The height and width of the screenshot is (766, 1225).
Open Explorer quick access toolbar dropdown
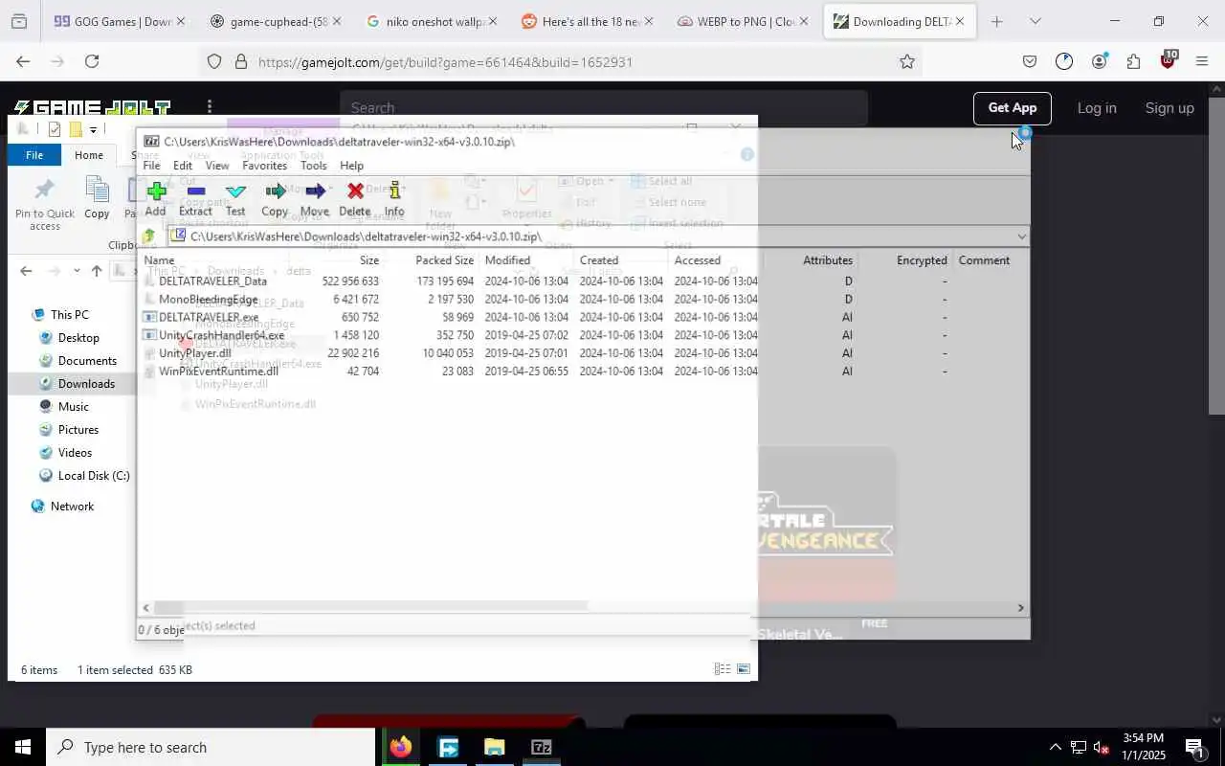coord(93,129)
